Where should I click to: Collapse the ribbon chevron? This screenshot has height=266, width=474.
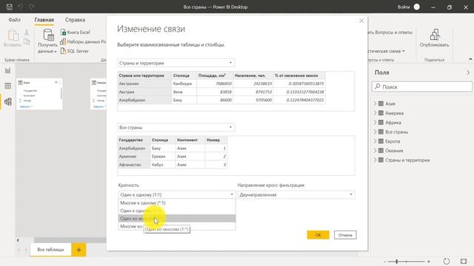click(x=470, y=59)
